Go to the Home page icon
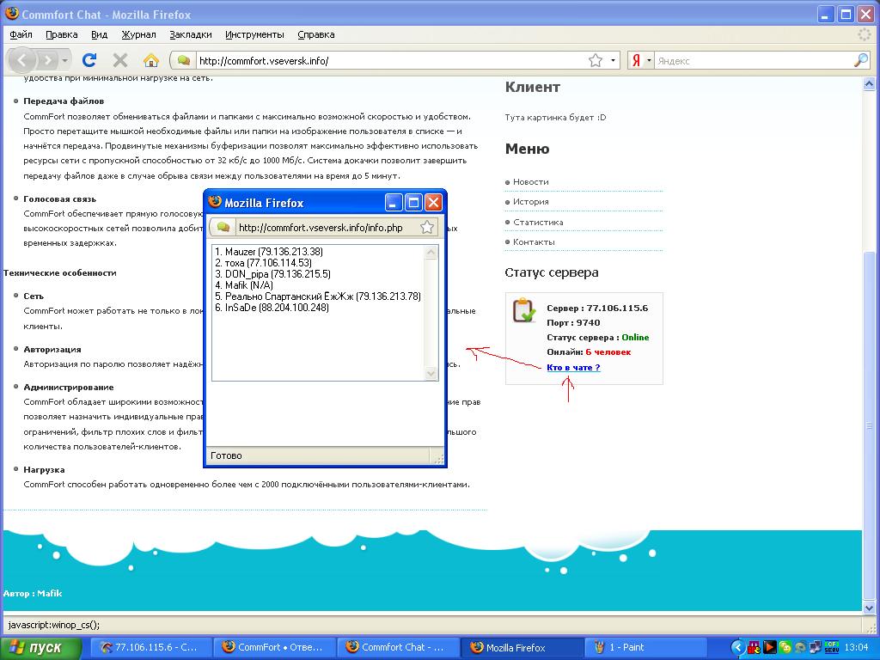The height and width of the screenshot is (660, 880). tap(151, 60)
